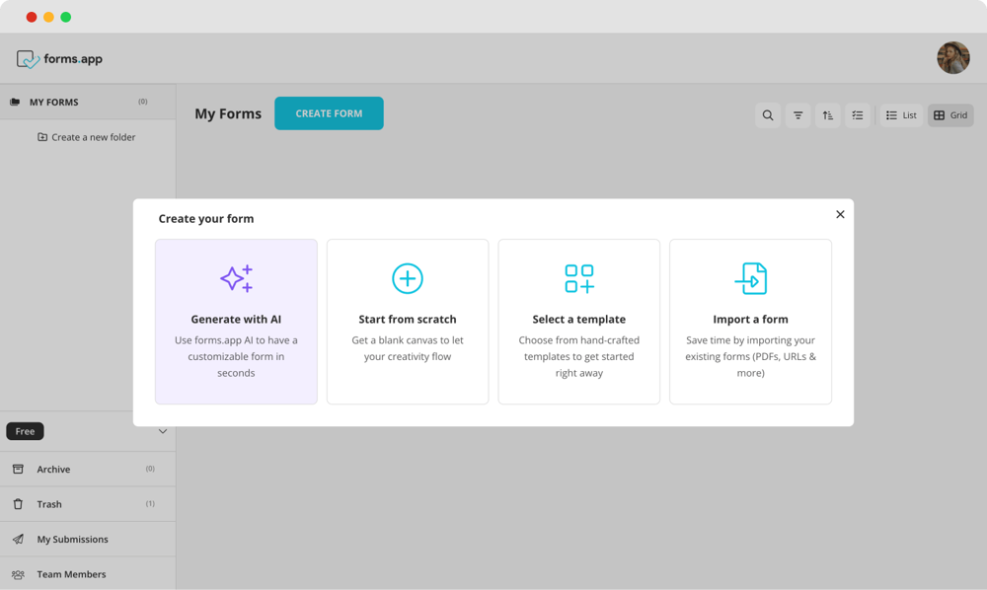The image size is (987, 590).
Task: Click the search magnifier icon
Action: (768, 115)
